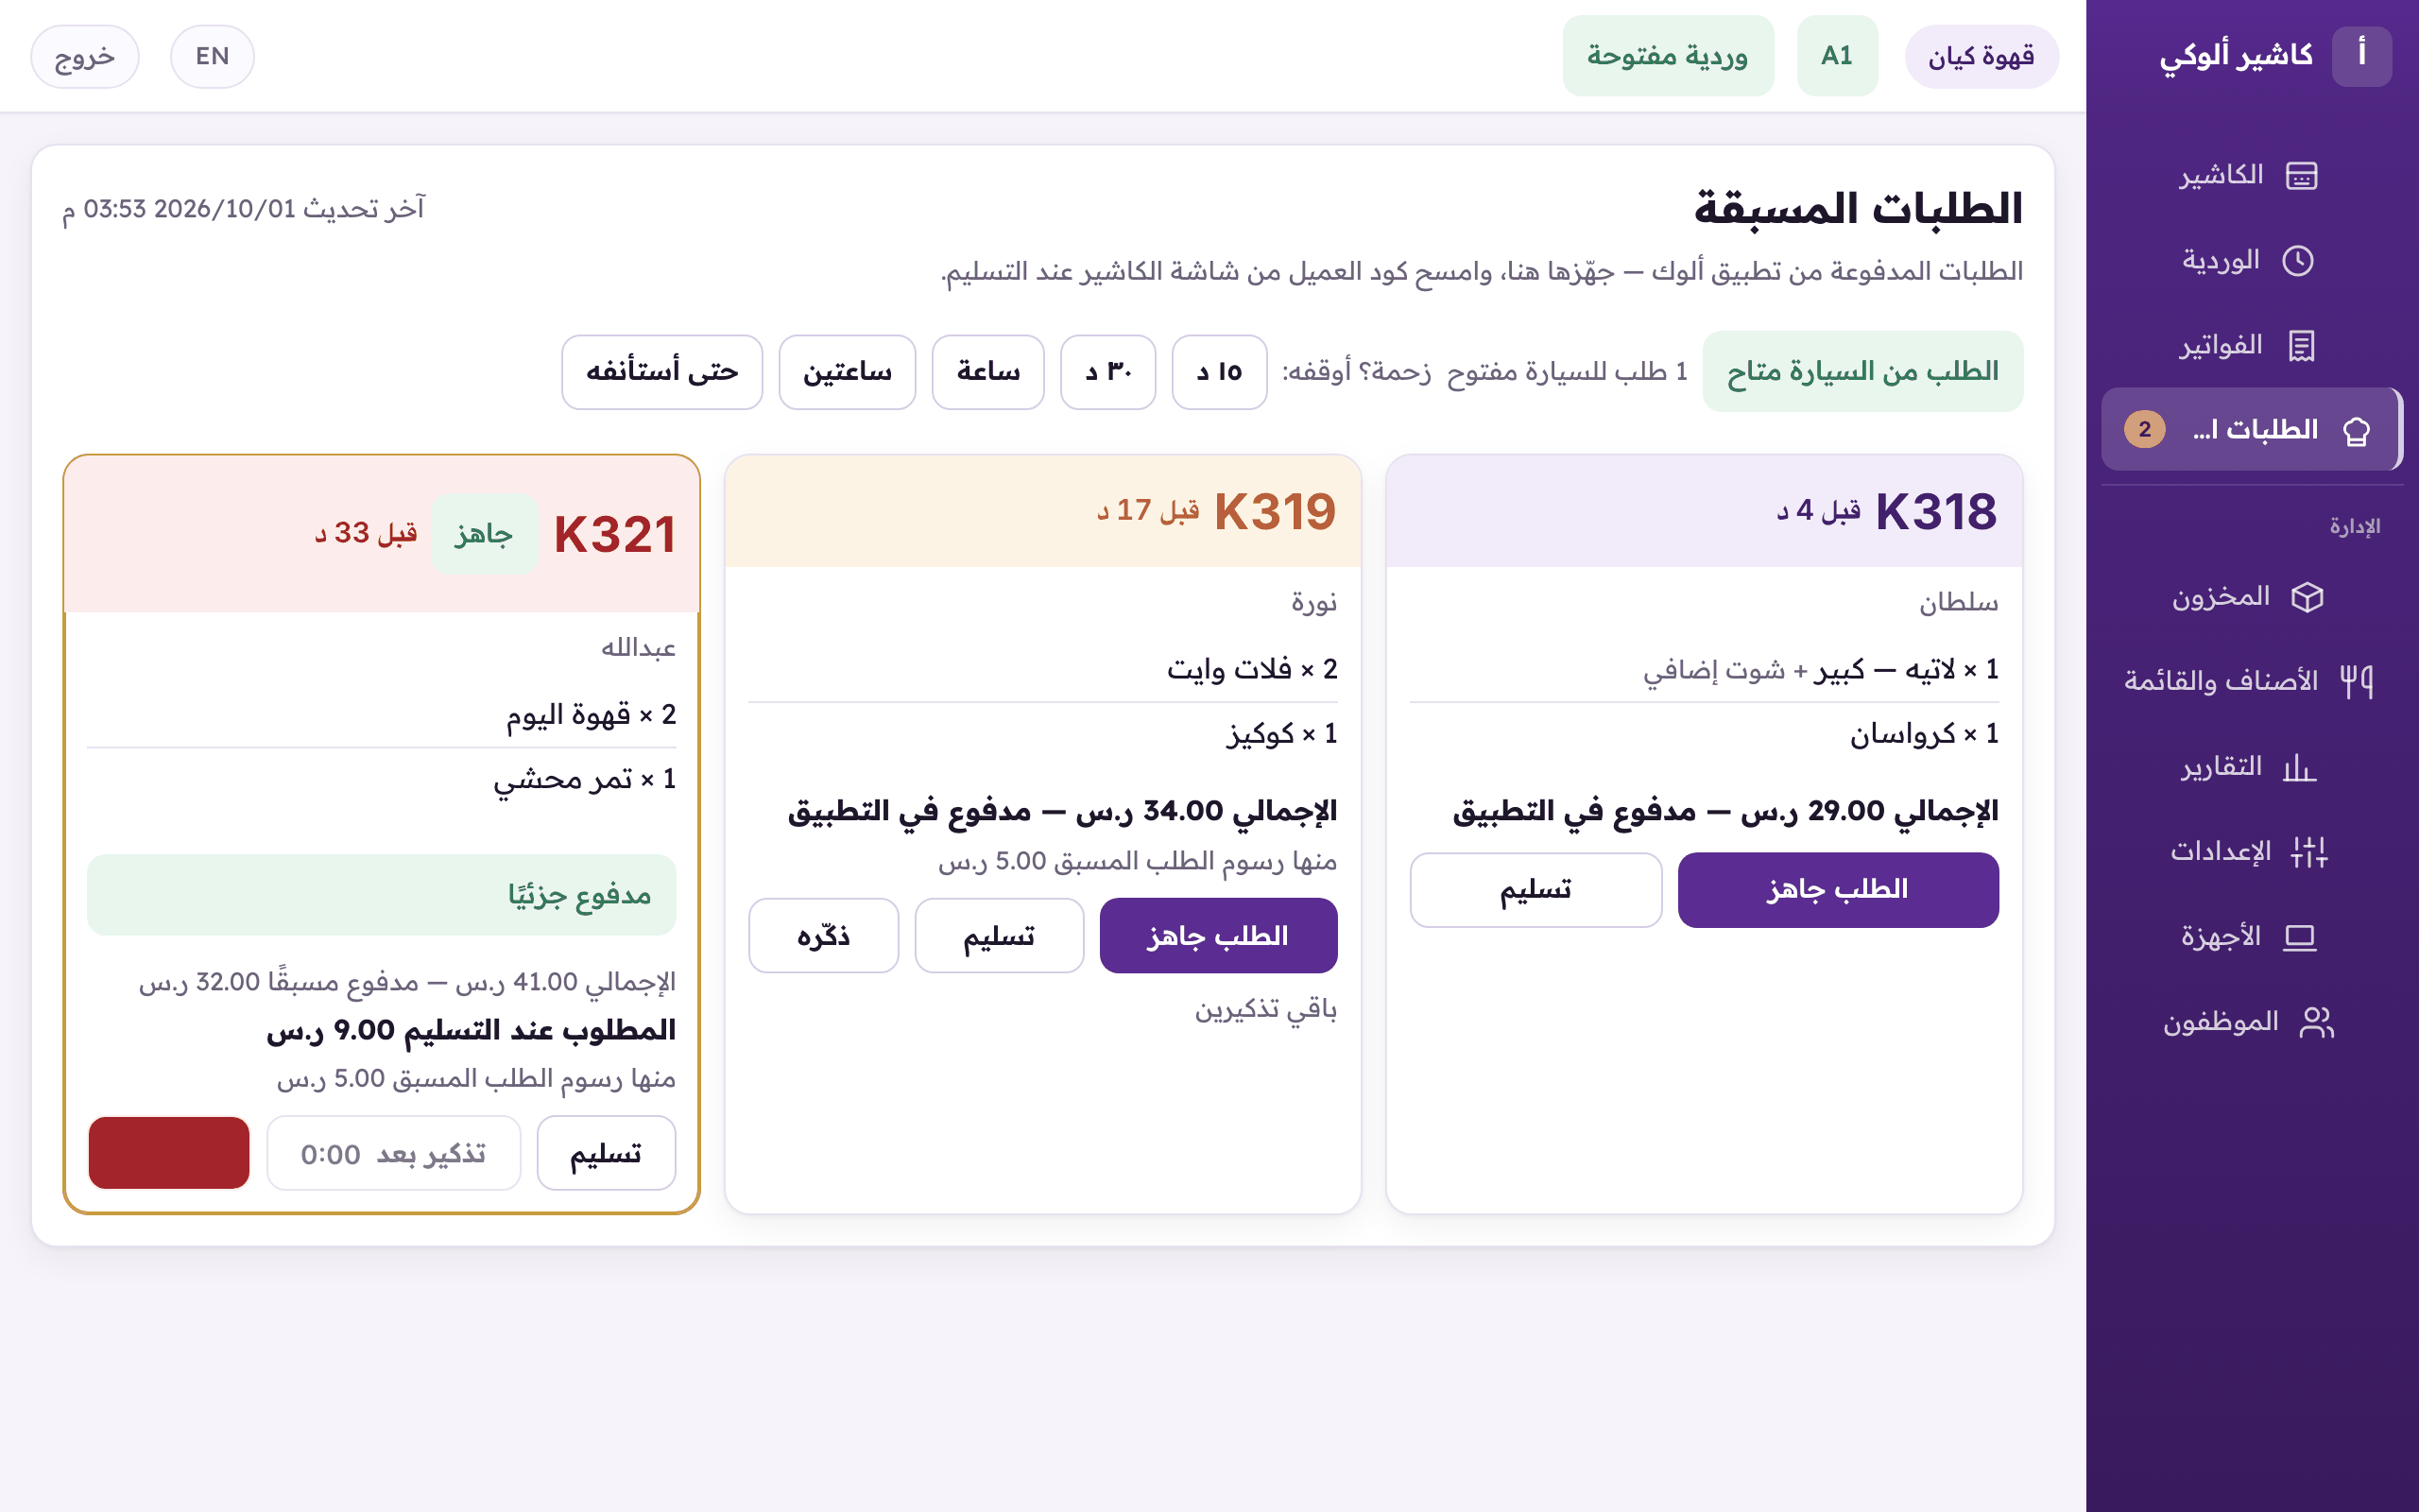Click the orange 2 badge on pre-orders
This screenshot has width=2419, height=1512.
point(2144,430)
